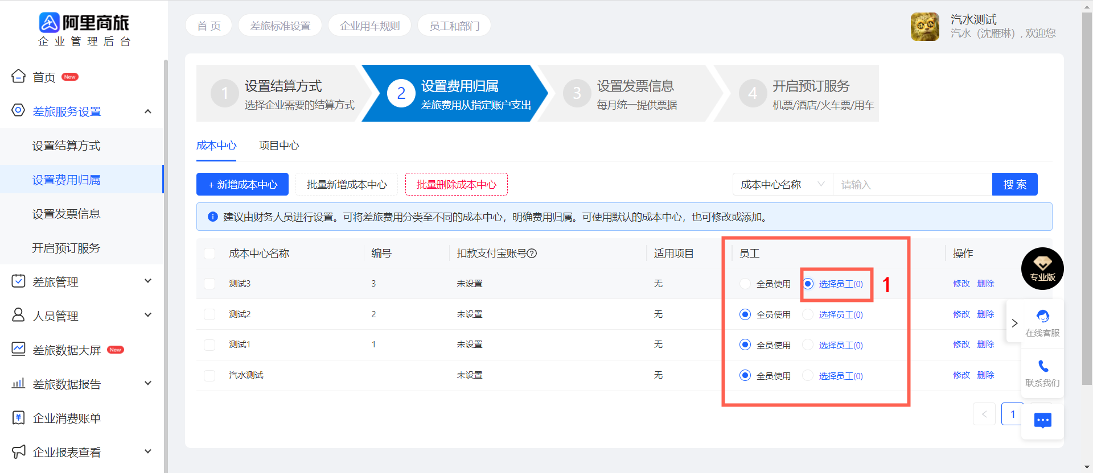Click the 差旅数据报告 bar chart icon
The width and height of the screenshot is (1093, 473).
18,383
